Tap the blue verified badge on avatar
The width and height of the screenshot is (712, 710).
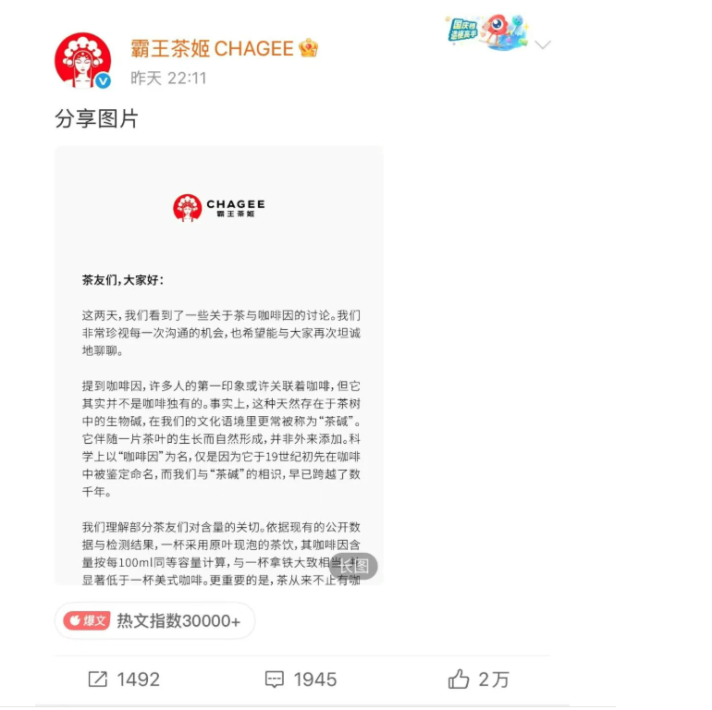click(x=104, y=80)
